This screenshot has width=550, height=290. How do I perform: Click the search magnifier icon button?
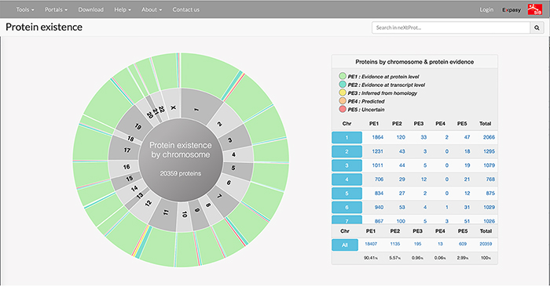point(537,27)
